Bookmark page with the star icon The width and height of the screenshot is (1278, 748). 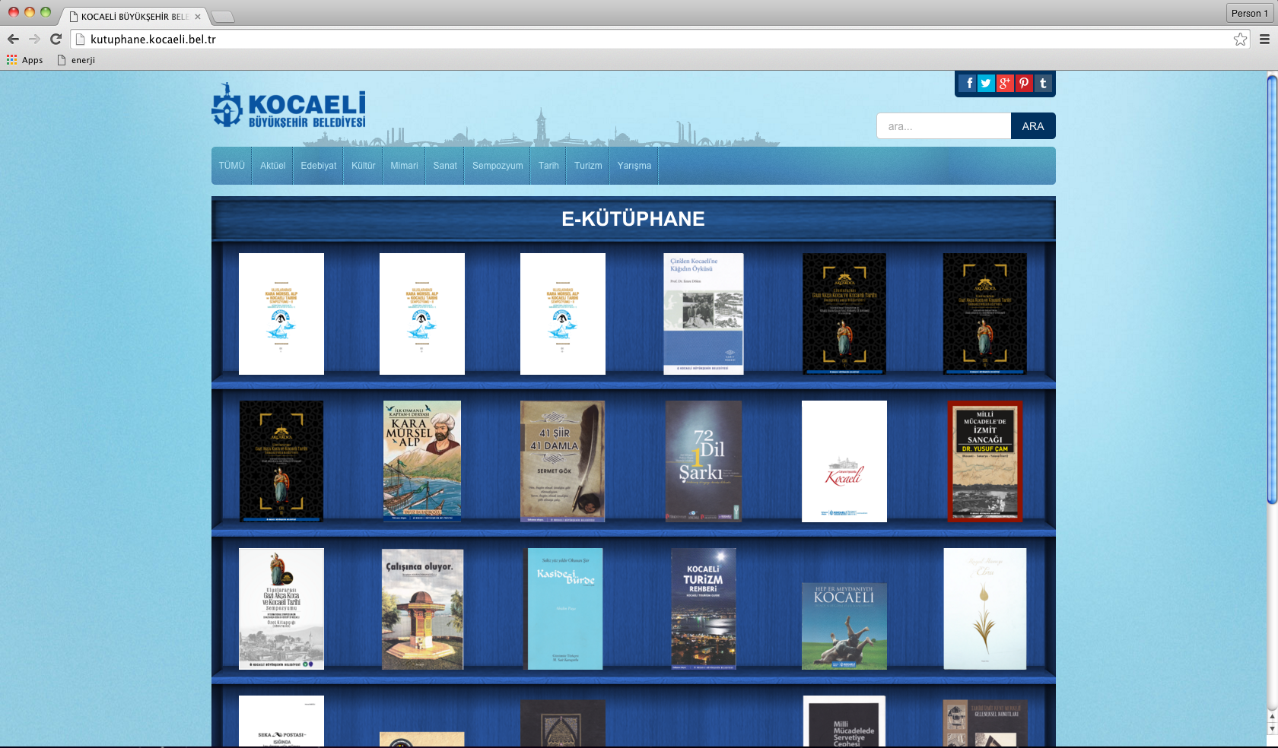(1240, 40)
